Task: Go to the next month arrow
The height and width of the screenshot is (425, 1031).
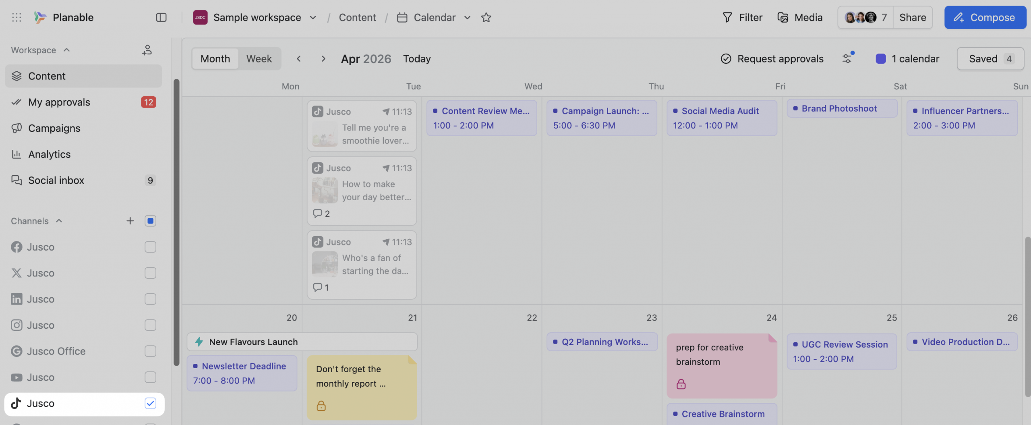Action: pos(323,58)
